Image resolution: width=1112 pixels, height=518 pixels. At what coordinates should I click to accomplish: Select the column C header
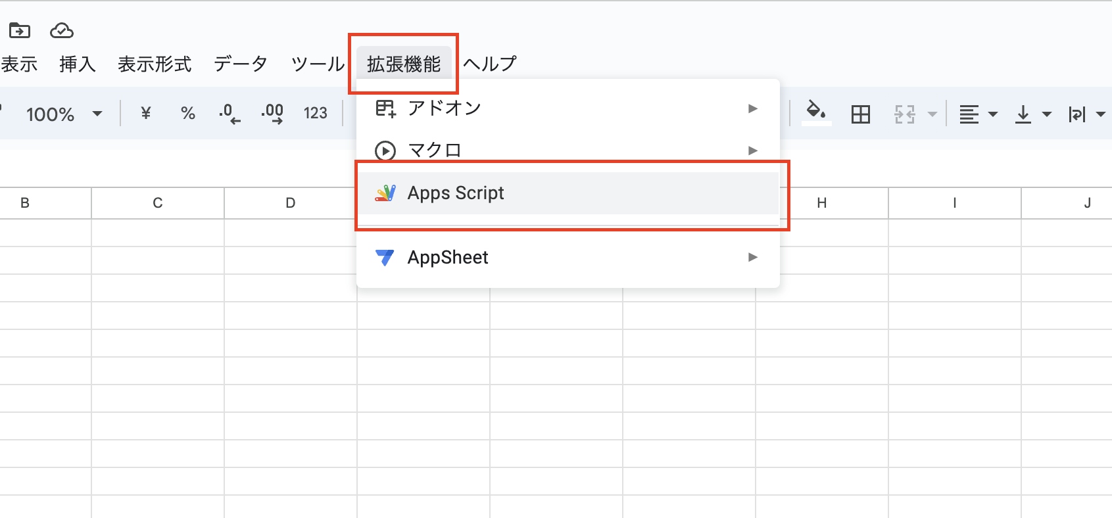(x=158, y=203)
